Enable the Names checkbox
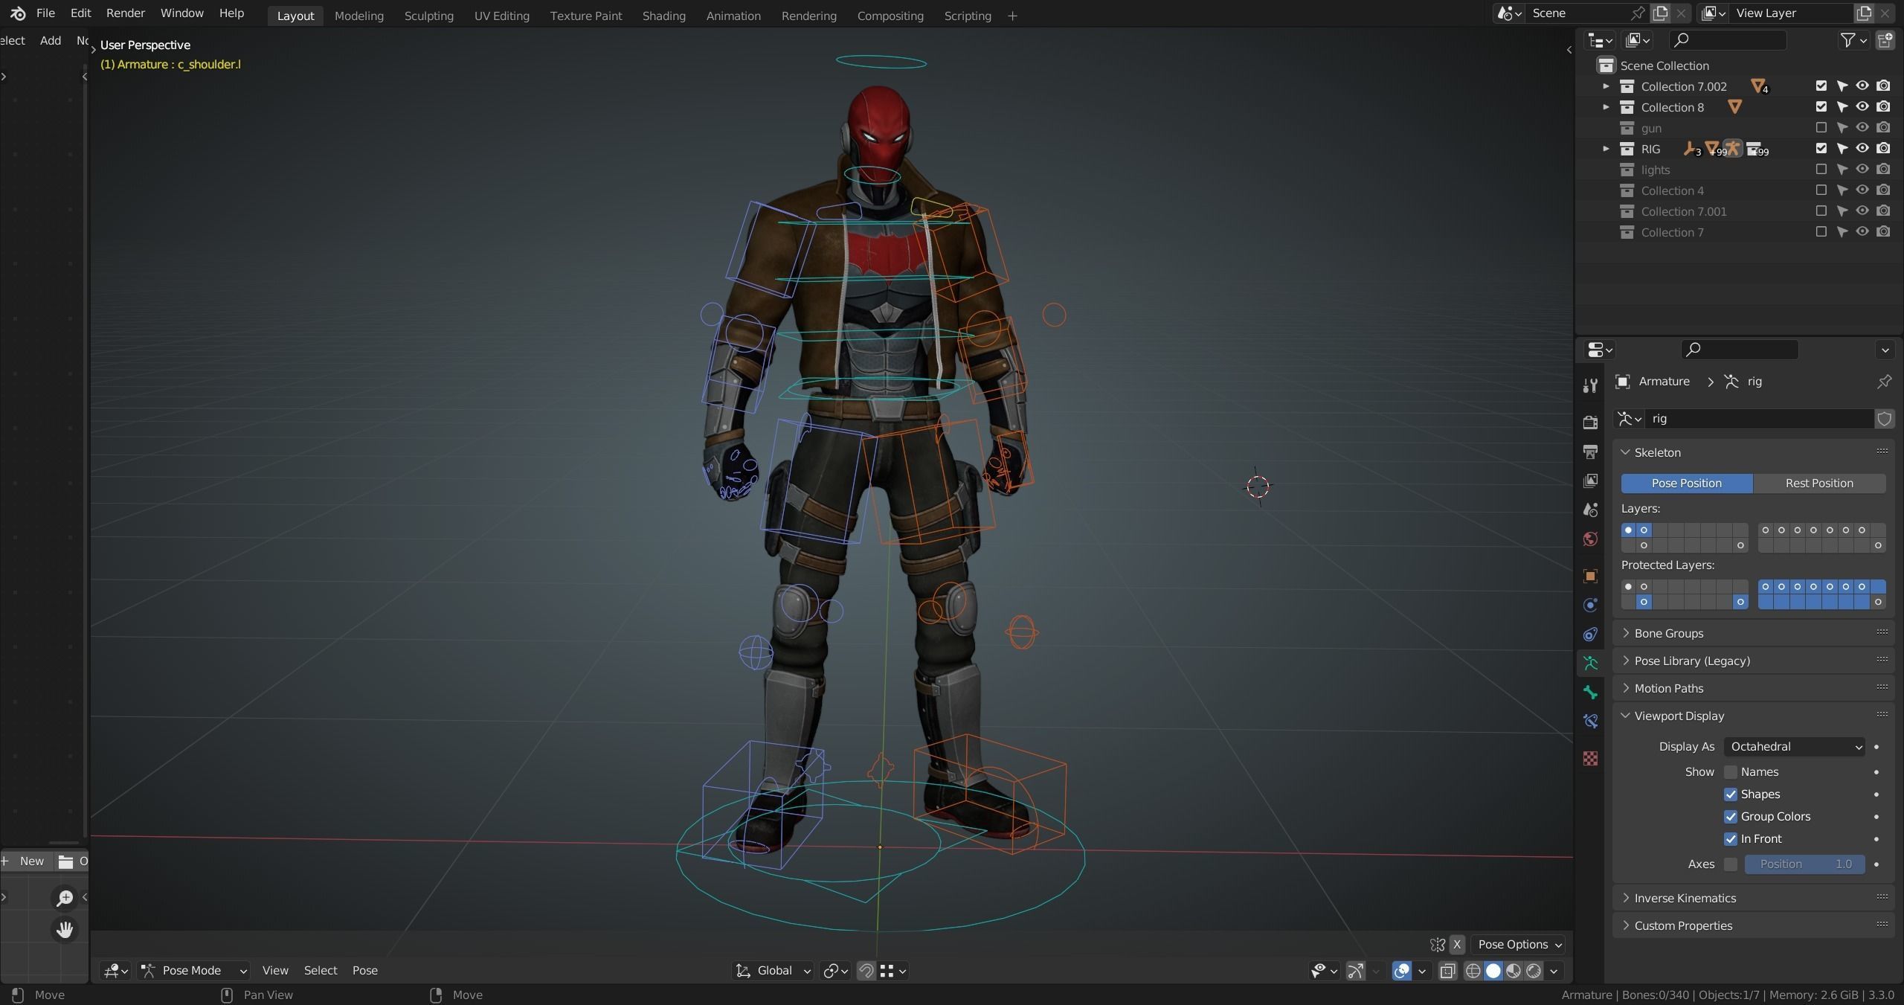The image size is (1904, 1005). point(1731,772)
